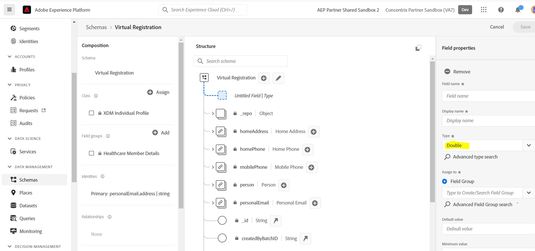Click info icon next to Field groups

[x=108, y=136]
